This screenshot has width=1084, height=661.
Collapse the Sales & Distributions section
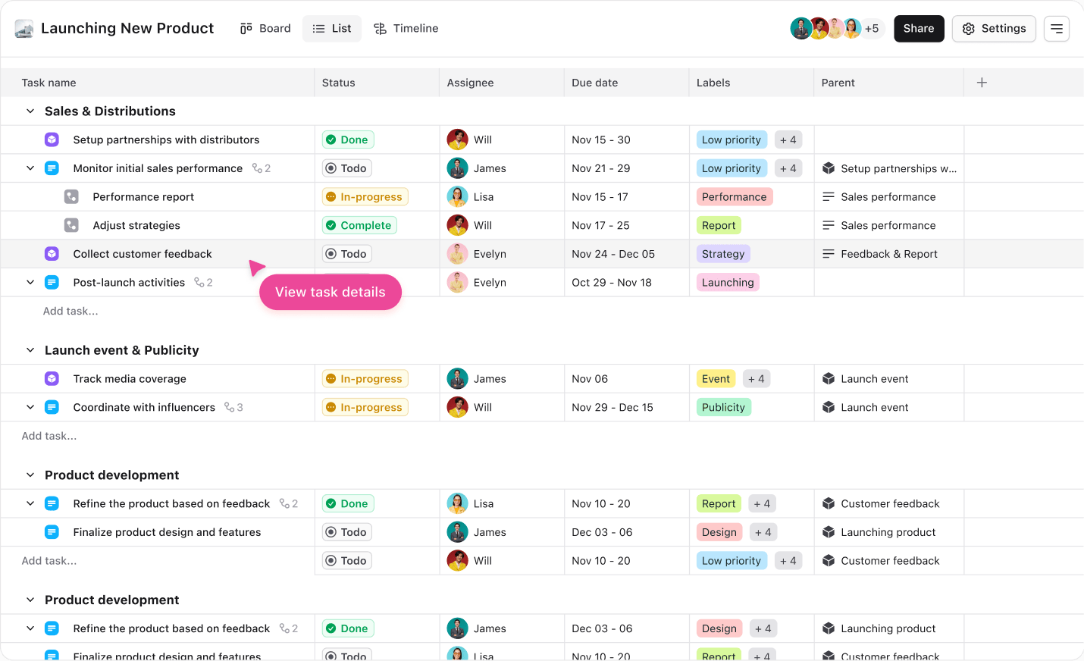30,111
